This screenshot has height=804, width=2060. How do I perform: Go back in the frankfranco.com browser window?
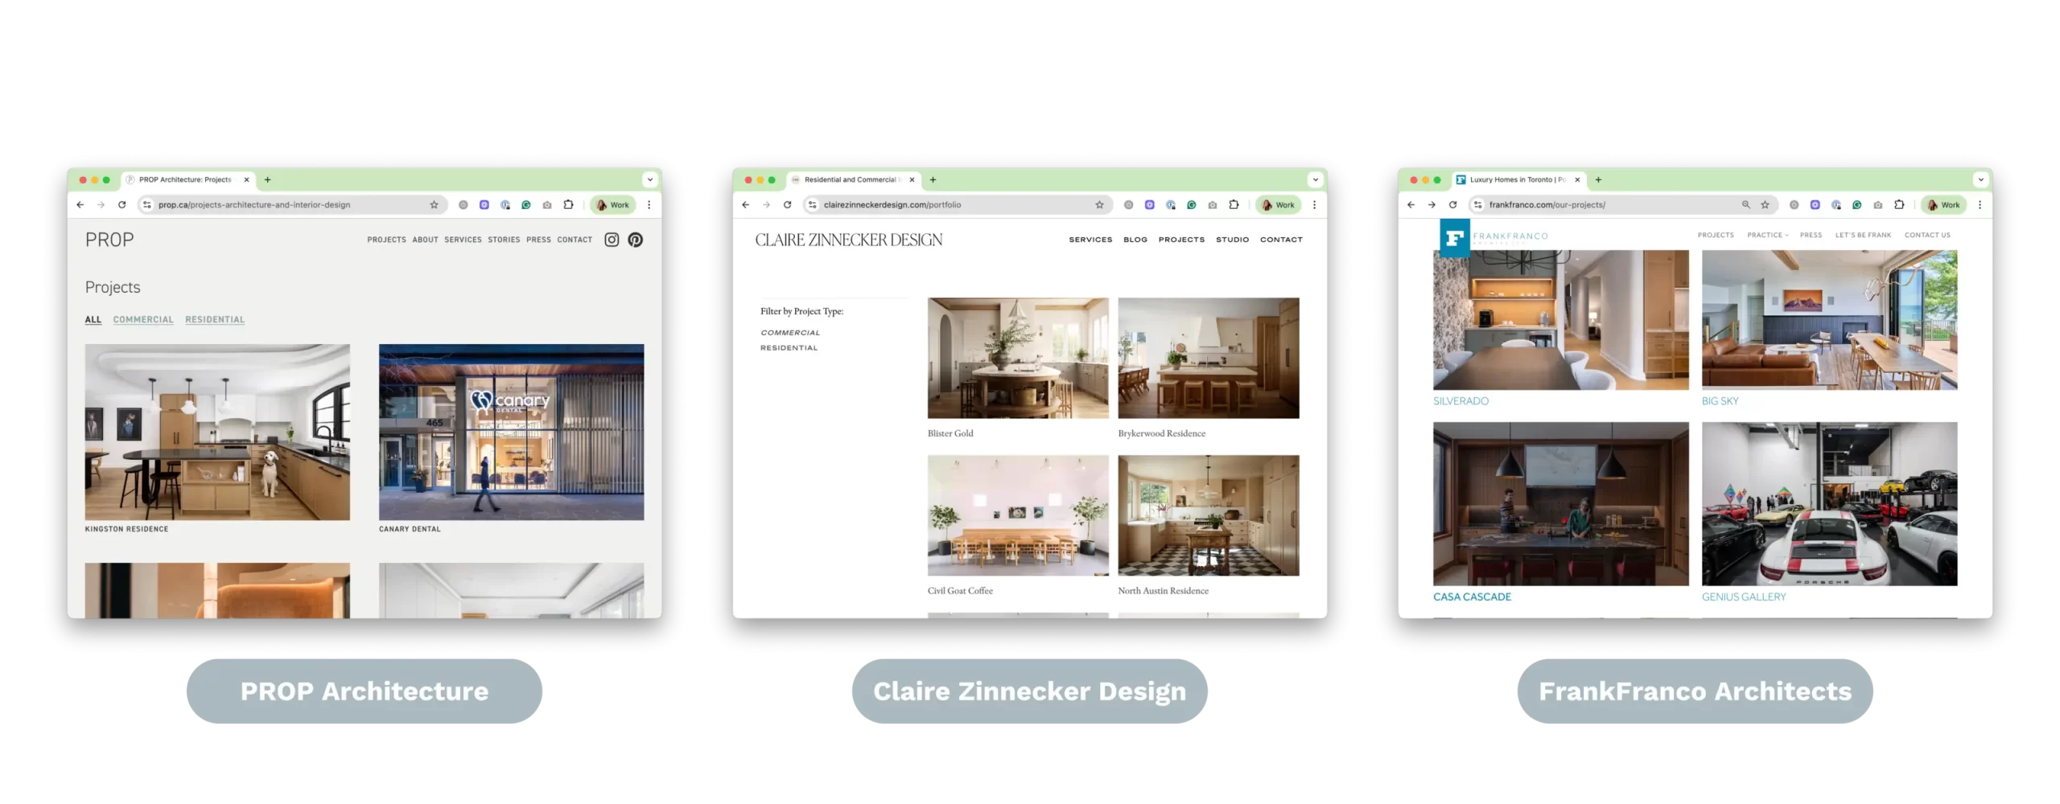pyautogui.click(x=1411, y=205)
